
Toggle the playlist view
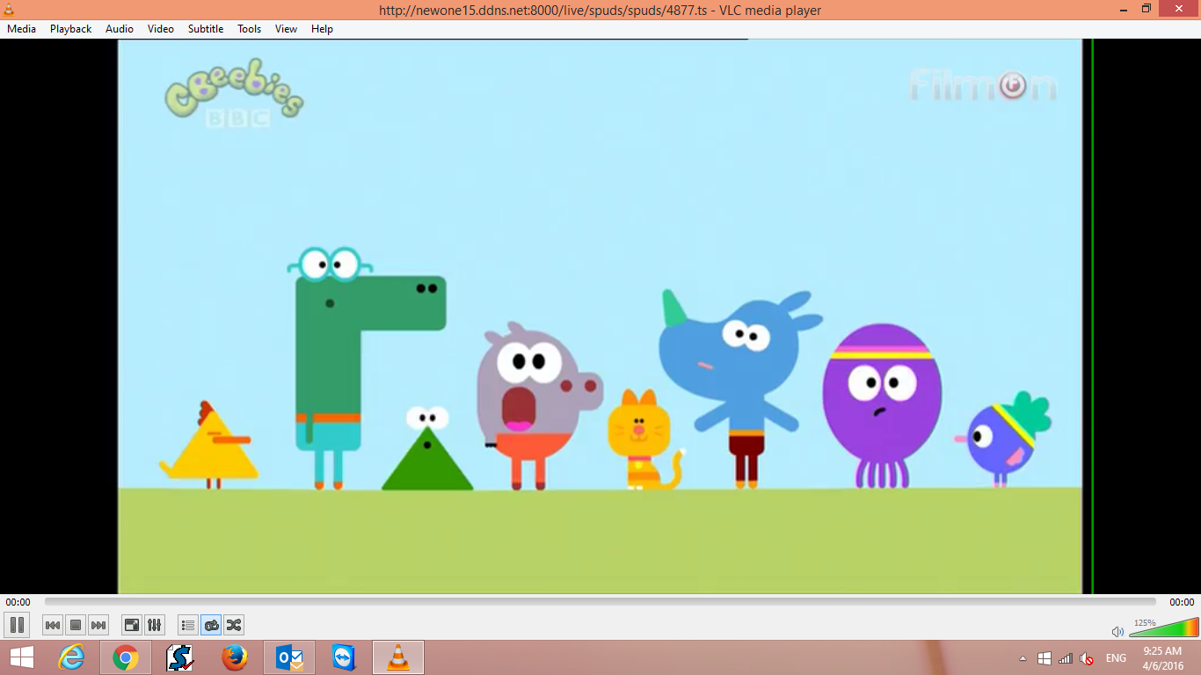(x=188, y=625)
